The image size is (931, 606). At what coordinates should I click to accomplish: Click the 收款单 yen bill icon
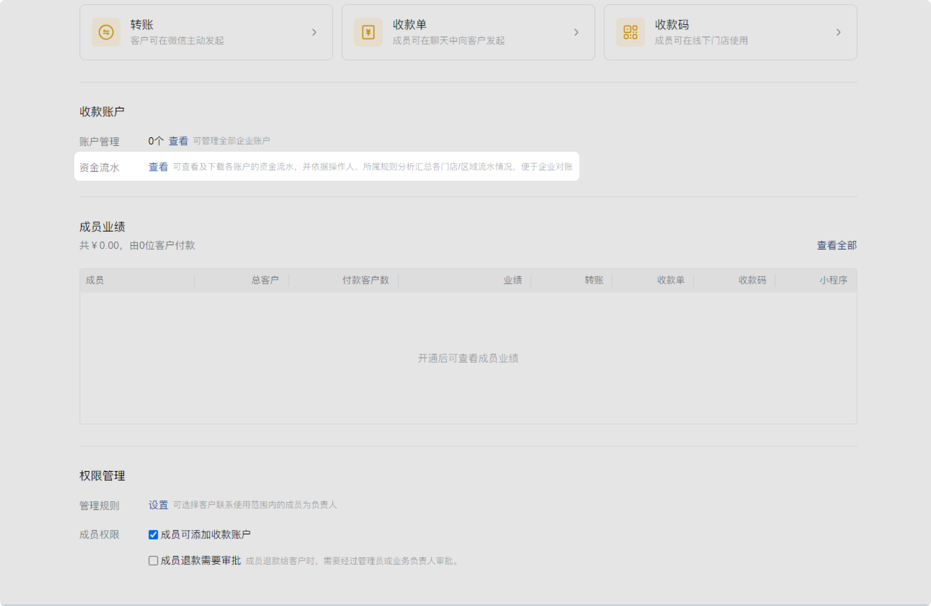click(x=368, y=32)
